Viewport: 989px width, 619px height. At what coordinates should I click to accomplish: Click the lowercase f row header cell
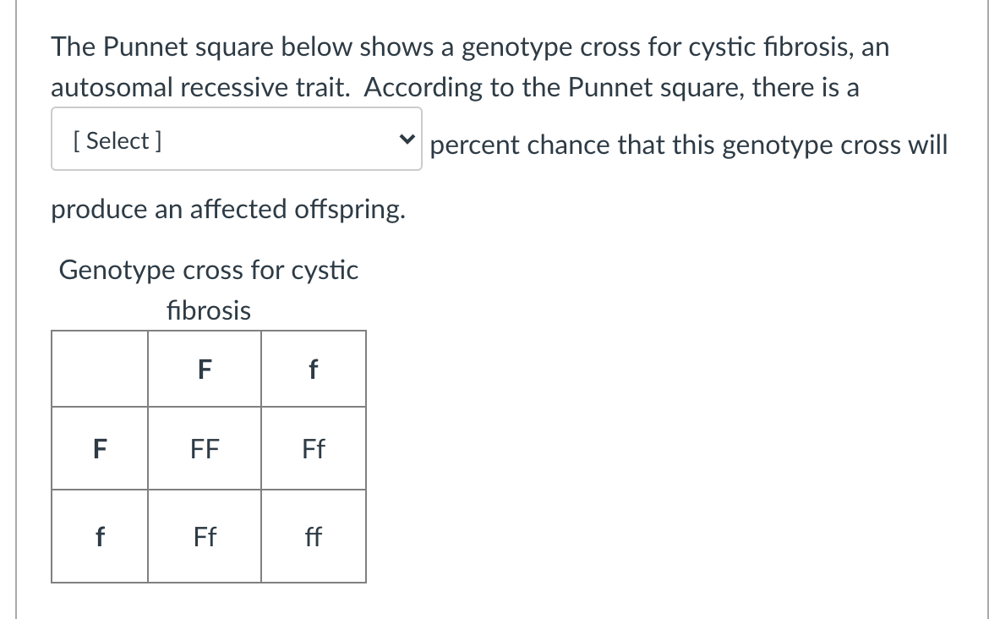99,536
